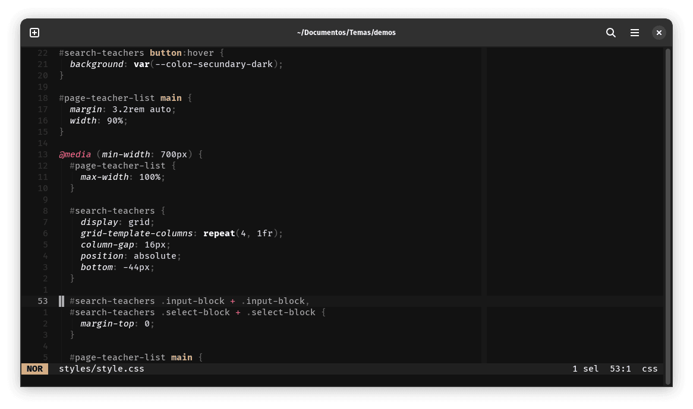
Task: Place cursor on the @media keyword
Action: pyautogui.click(x=75, y=154)
